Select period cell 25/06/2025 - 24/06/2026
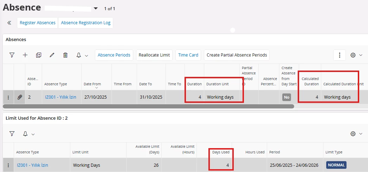 click(295, 165)
